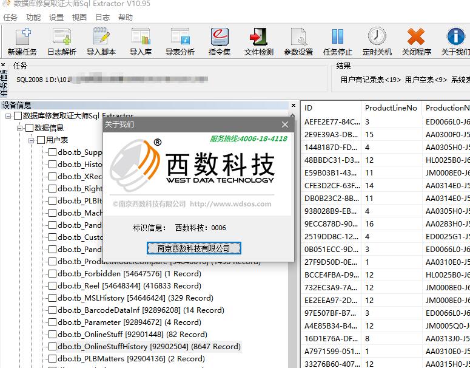Close the 关于我们 dialog

pos(285,124)
